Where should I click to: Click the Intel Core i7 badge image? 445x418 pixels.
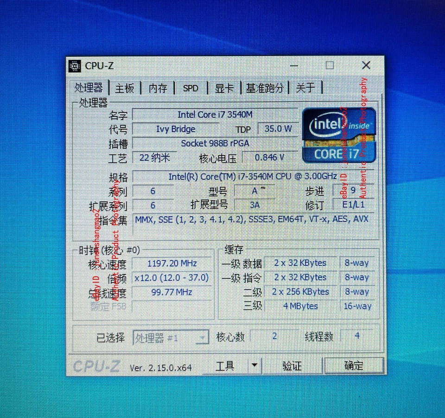click(339, 135)
